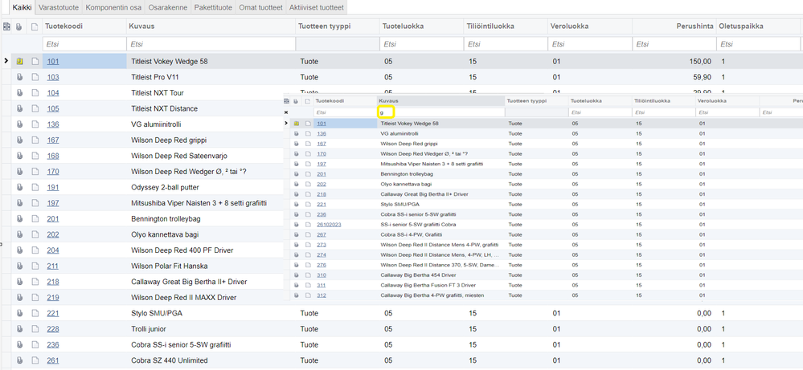Screen dimensions: 803x370
Task: Open product code link 103
Action: pos(53,77)
